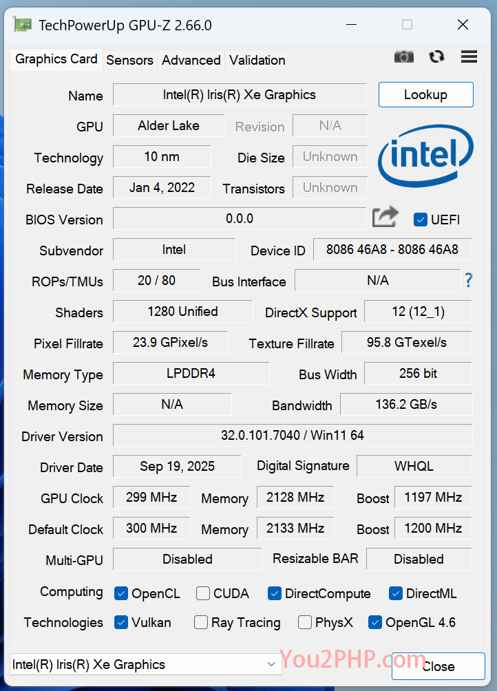Click the refresh icon to re-read GPU data
497x691 pixels.
point(436,56)
